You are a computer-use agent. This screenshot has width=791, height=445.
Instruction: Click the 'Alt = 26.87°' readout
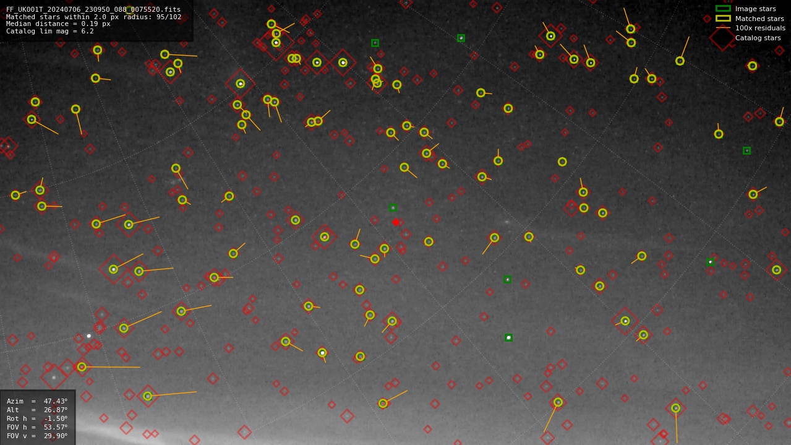(x=37, y=410)
